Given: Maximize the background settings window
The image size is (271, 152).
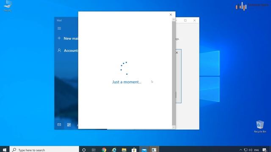Looking at the screenshot, I should tap(185, 20).
